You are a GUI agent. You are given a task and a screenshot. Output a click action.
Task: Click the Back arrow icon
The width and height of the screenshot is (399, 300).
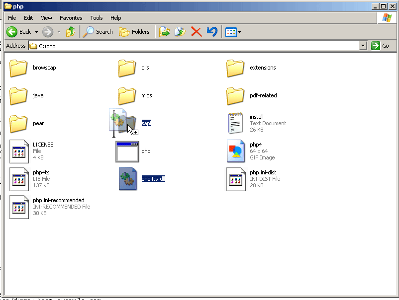[12, 32]
